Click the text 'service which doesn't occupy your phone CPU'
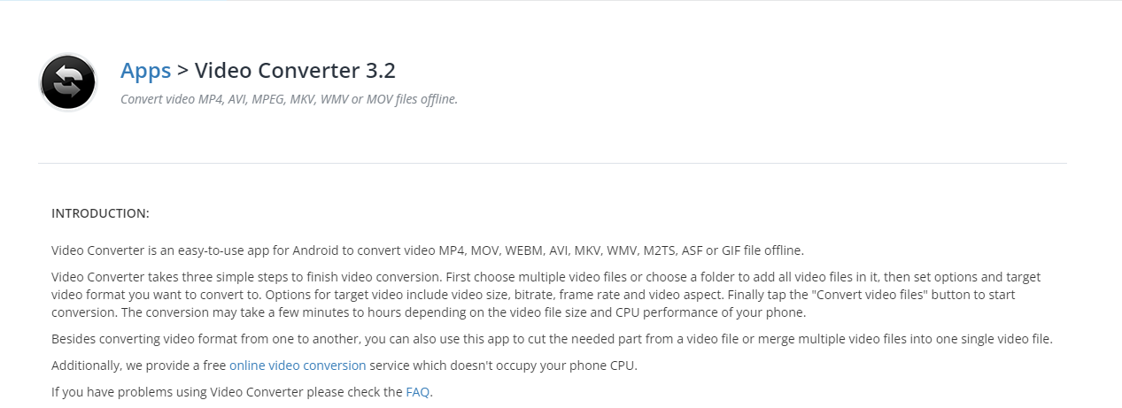 click(x=501, y=366)
